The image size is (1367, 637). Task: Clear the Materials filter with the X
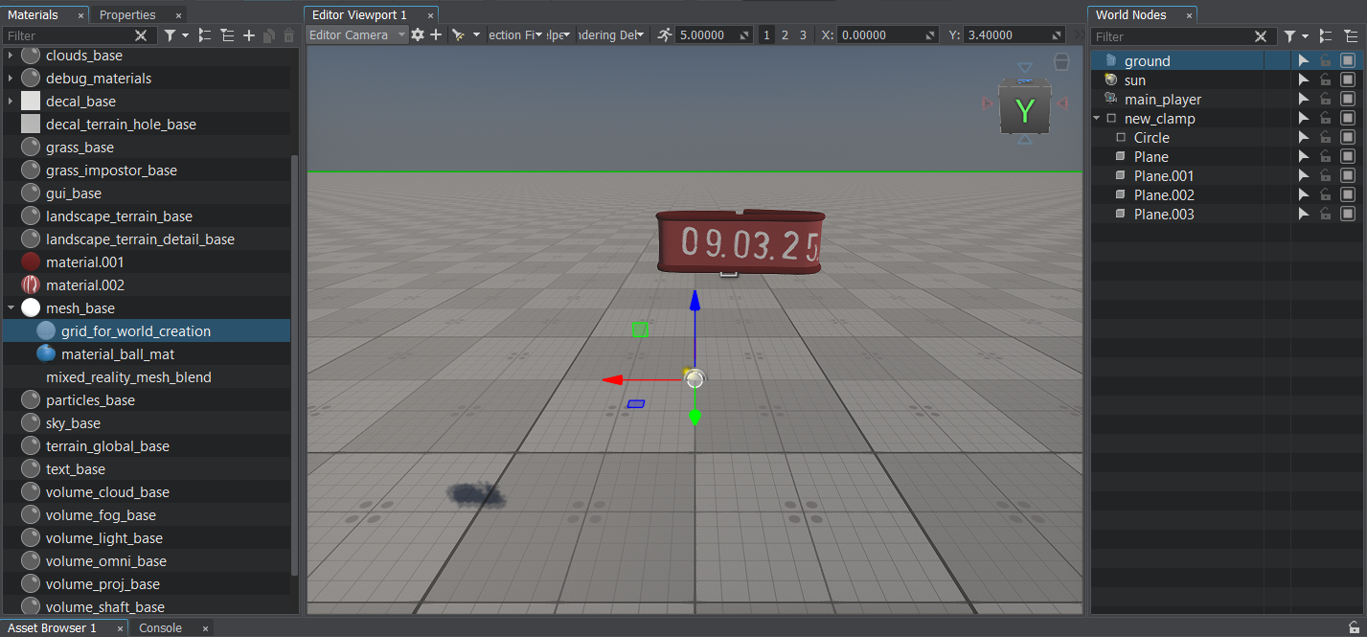click(141, 35)
